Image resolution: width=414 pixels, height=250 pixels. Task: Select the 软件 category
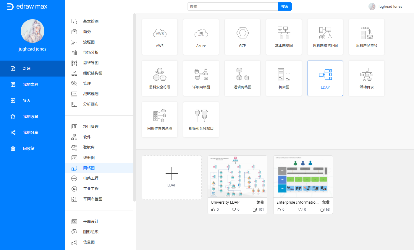pyautogui.click(x=99, y=137)
